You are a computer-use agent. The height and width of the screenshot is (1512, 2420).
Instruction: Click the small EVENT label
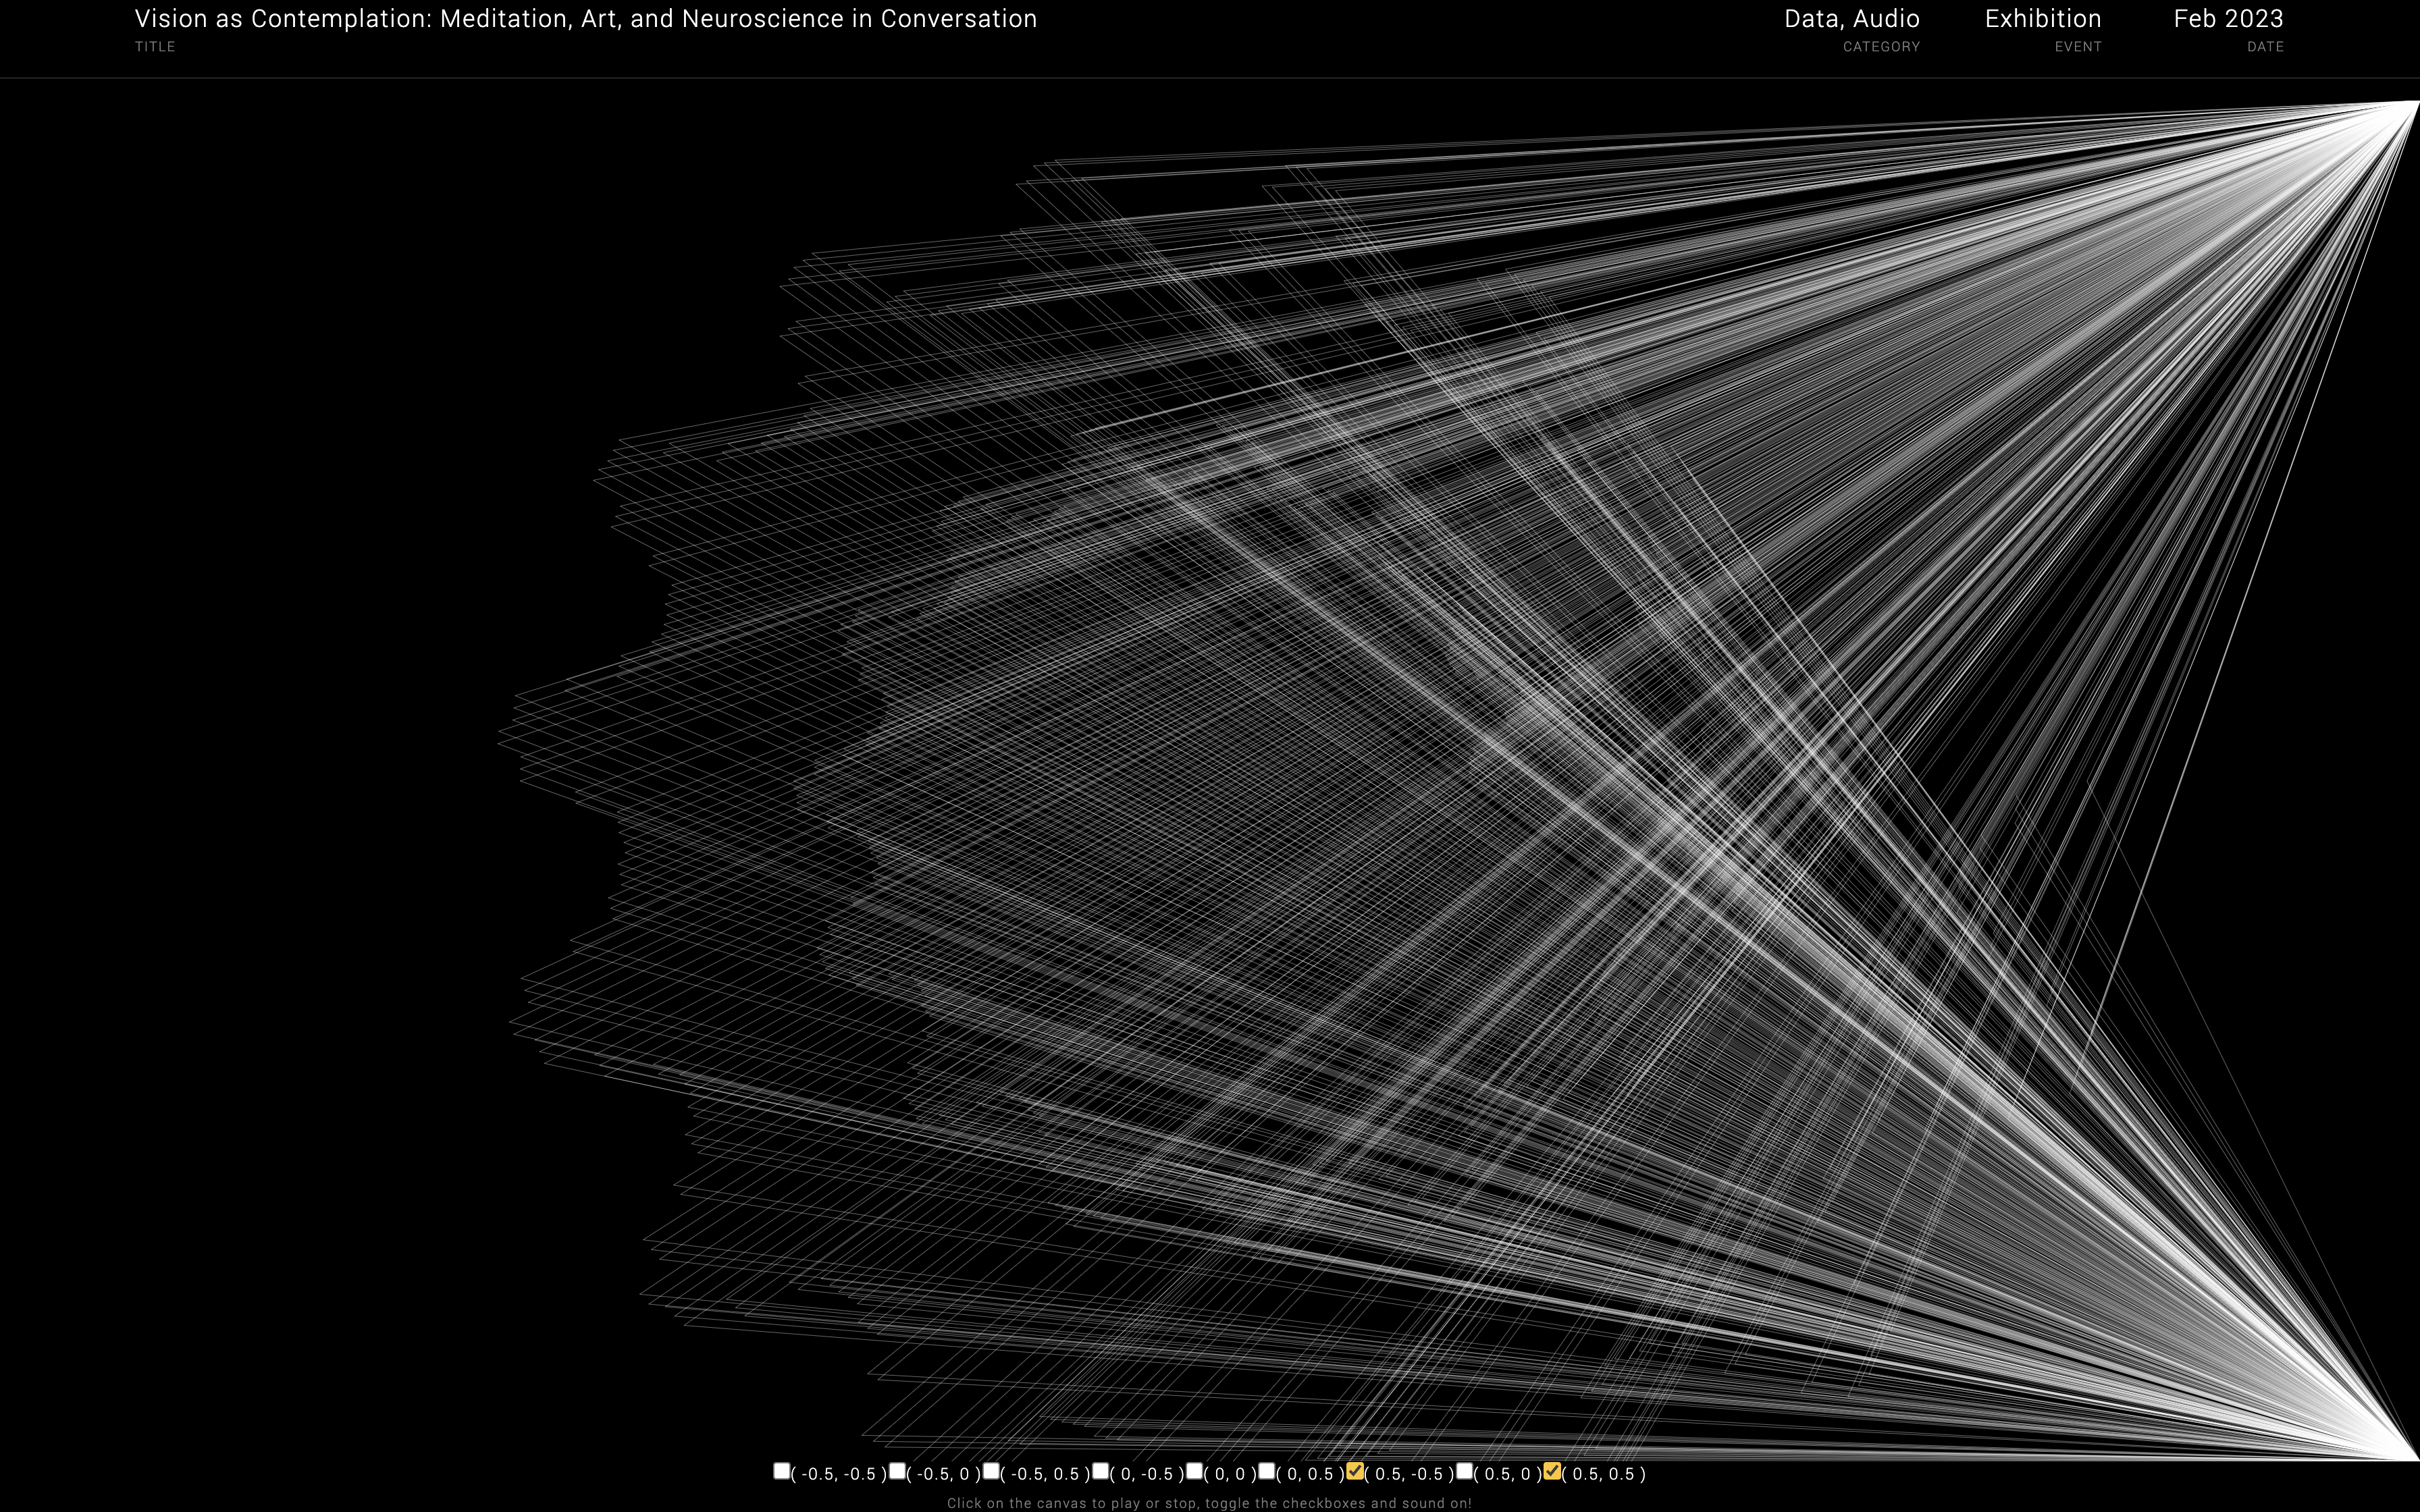2077,47
